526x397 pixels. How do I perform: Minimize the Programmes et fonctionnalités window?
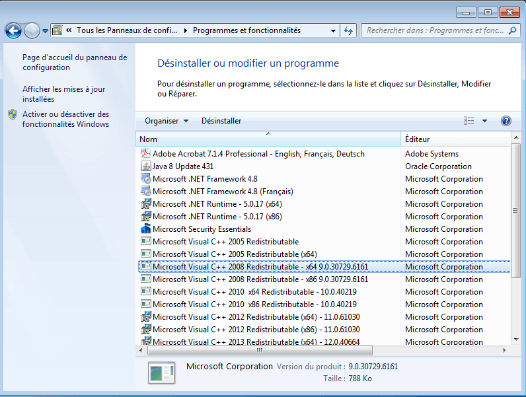466,13
